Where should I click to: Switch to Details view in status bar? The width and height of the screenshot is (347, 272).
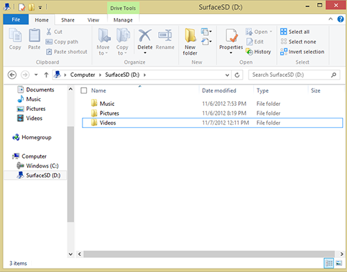point(329,263)
